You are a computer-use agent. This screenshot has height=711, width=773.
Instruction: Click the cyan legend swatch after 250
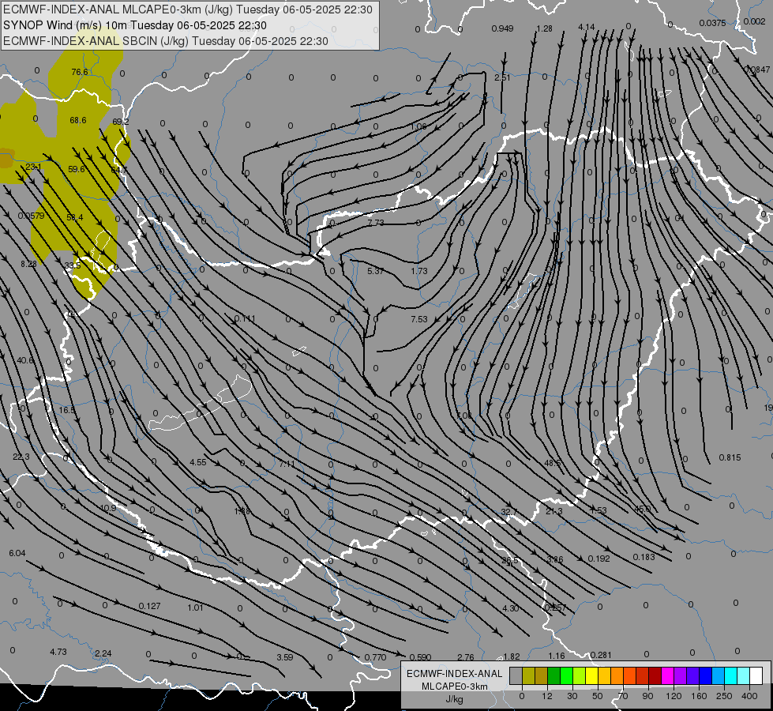click(731, 676)
